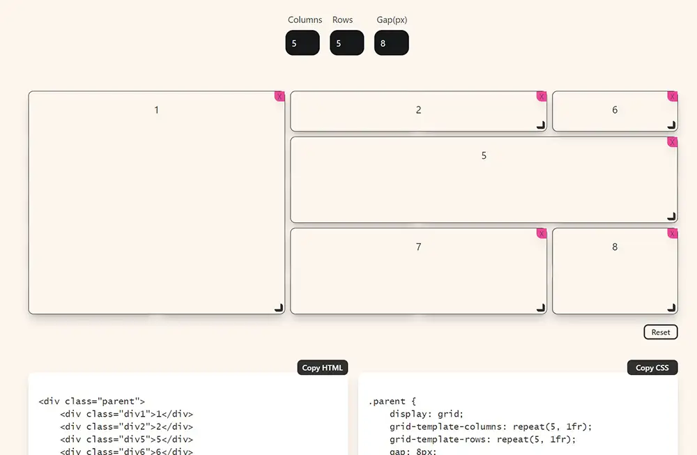This screenshot has height=455, width=697.
Task: Click the Gap(px) label
Action: pos(392,20)
